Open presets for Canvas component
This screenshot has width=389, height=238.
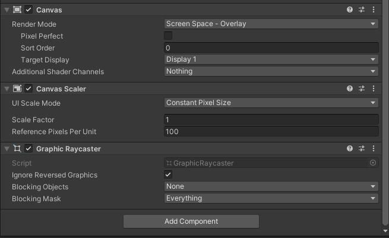click(362, 10)
